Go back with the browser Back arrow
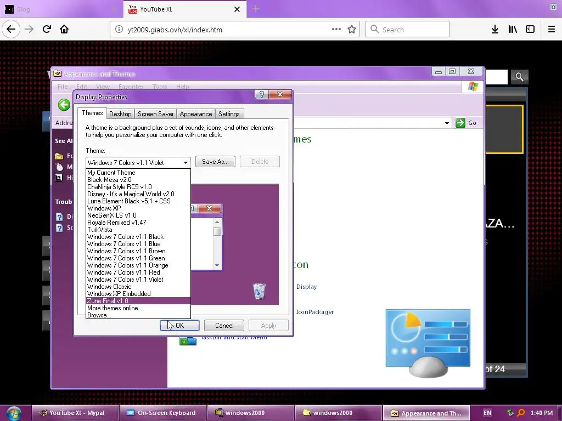562x421 pixels. pos(11,29)
